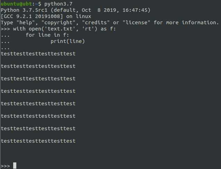This screenshot has width=221, height=169.
Task: Click the Python 3.7.5rc1 version text
Action: (24, 10)
